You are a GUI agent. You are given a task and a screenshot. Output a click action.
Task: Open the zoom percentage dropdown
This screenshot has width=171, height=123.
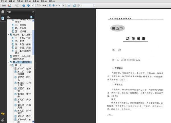63,5
